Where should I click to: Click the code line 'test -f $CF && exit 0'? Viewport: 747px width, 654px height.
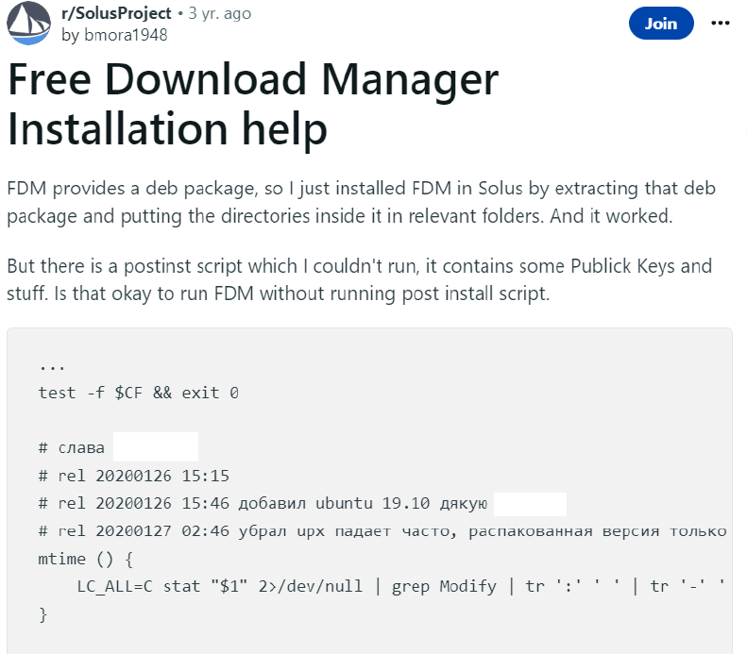pyautogui.click(x=138, y=393)
